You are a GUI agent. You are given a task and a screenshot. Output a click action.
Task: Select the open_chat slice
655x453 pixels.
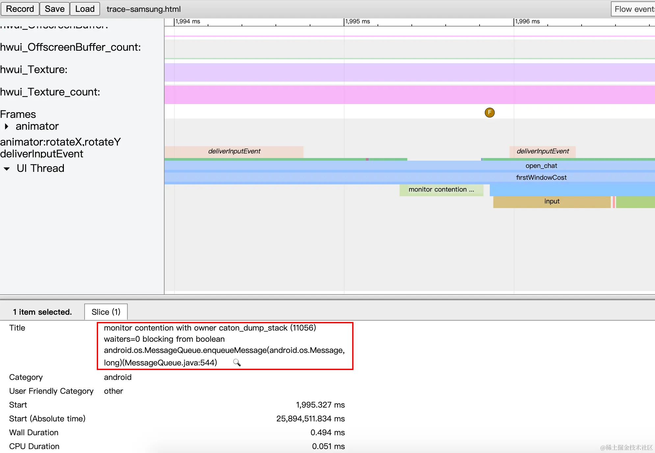coord(541,166)
